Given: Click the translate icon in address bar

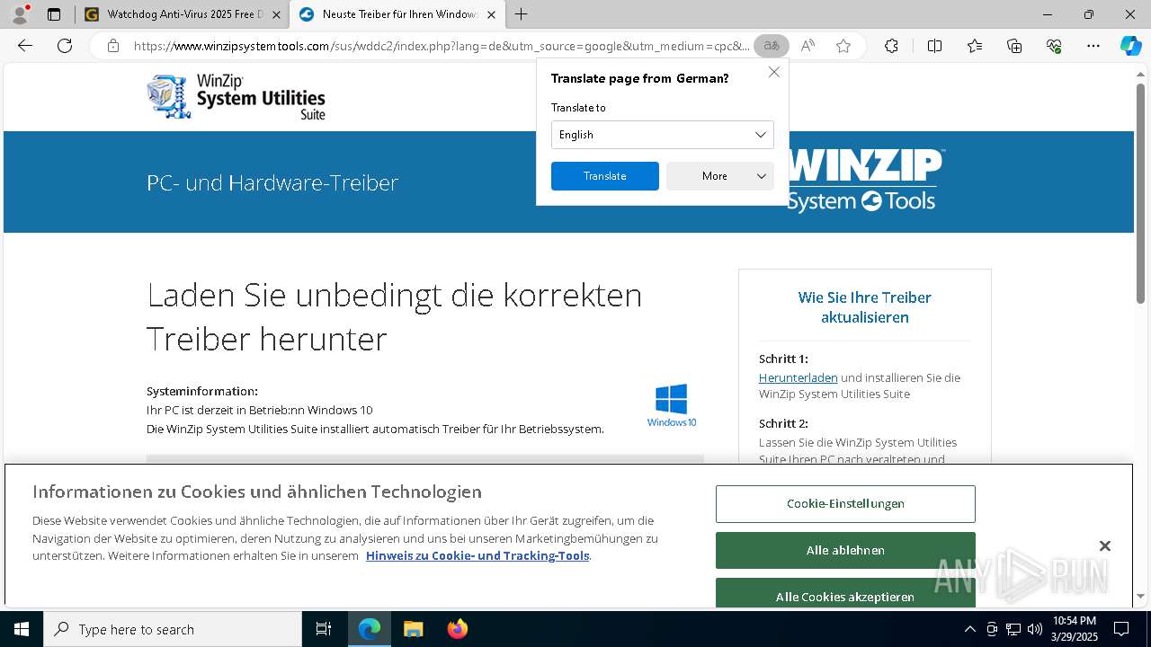Looking at the screenshot, I should click(771, 46).
